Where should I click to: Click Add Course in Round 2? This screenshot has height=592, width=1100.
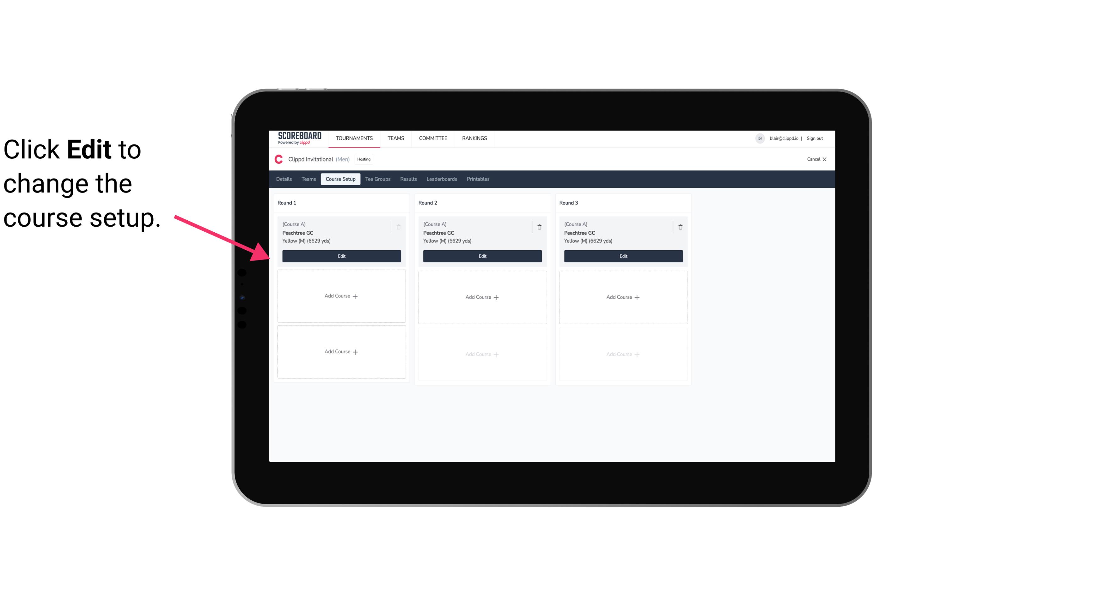coord(481,297)
